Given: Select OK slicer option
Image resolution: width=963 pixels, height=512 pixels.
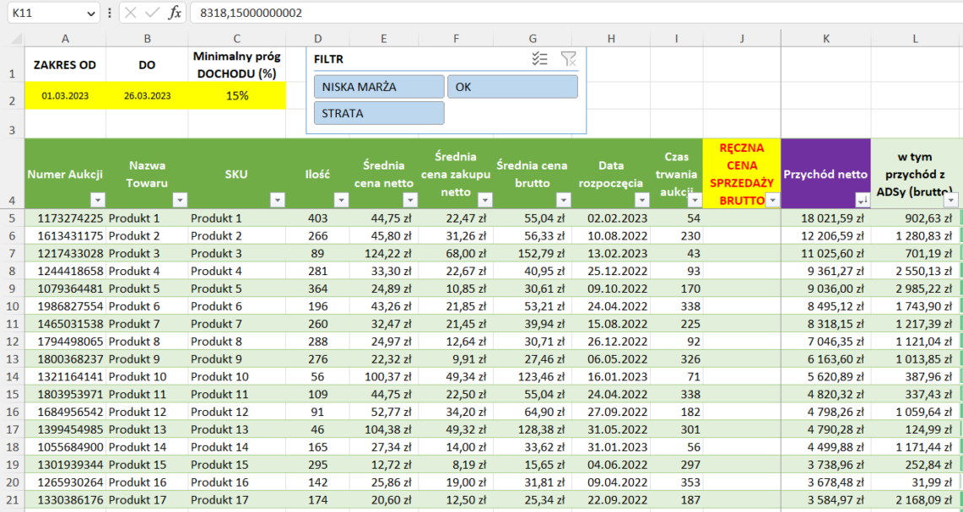Looking at the screenshot, I should pyautogui.click(x=512, y=87).
